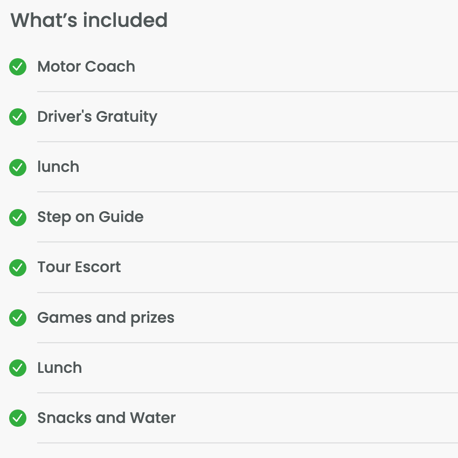Select the Driver's Gratuity text label

[98, 117]
